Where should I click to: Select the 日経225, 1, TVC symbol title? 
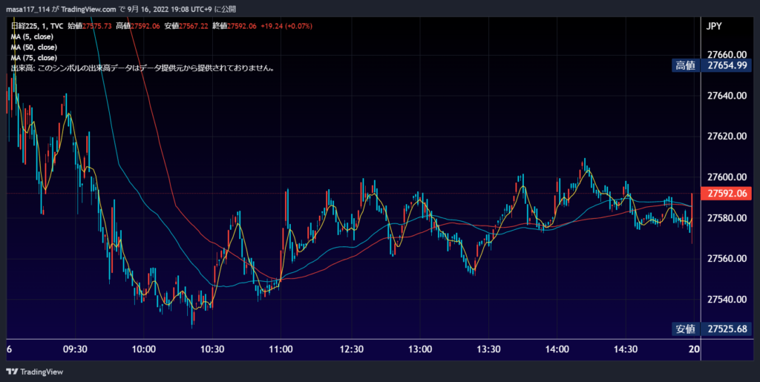[36, 26]
